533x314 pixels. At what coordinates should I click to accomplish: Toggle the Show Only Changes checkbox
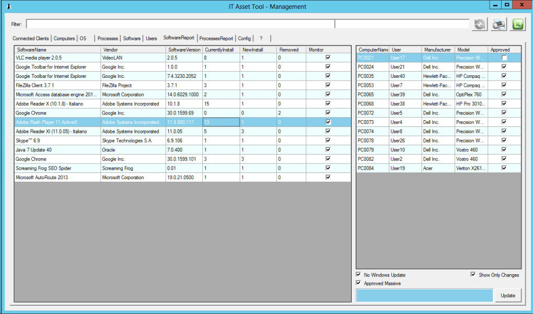coord(473,275)
